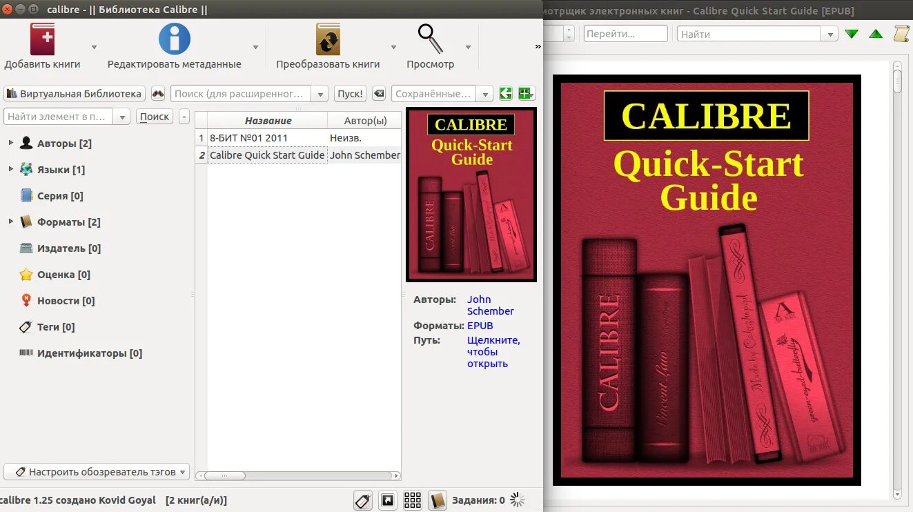Open the John Schember author link
The width and height of the screenshot is (913, 512).
coord(490,305)
